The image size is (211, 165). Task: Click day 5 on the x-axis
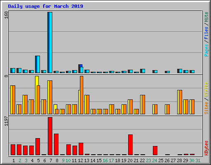coord(38,160)
